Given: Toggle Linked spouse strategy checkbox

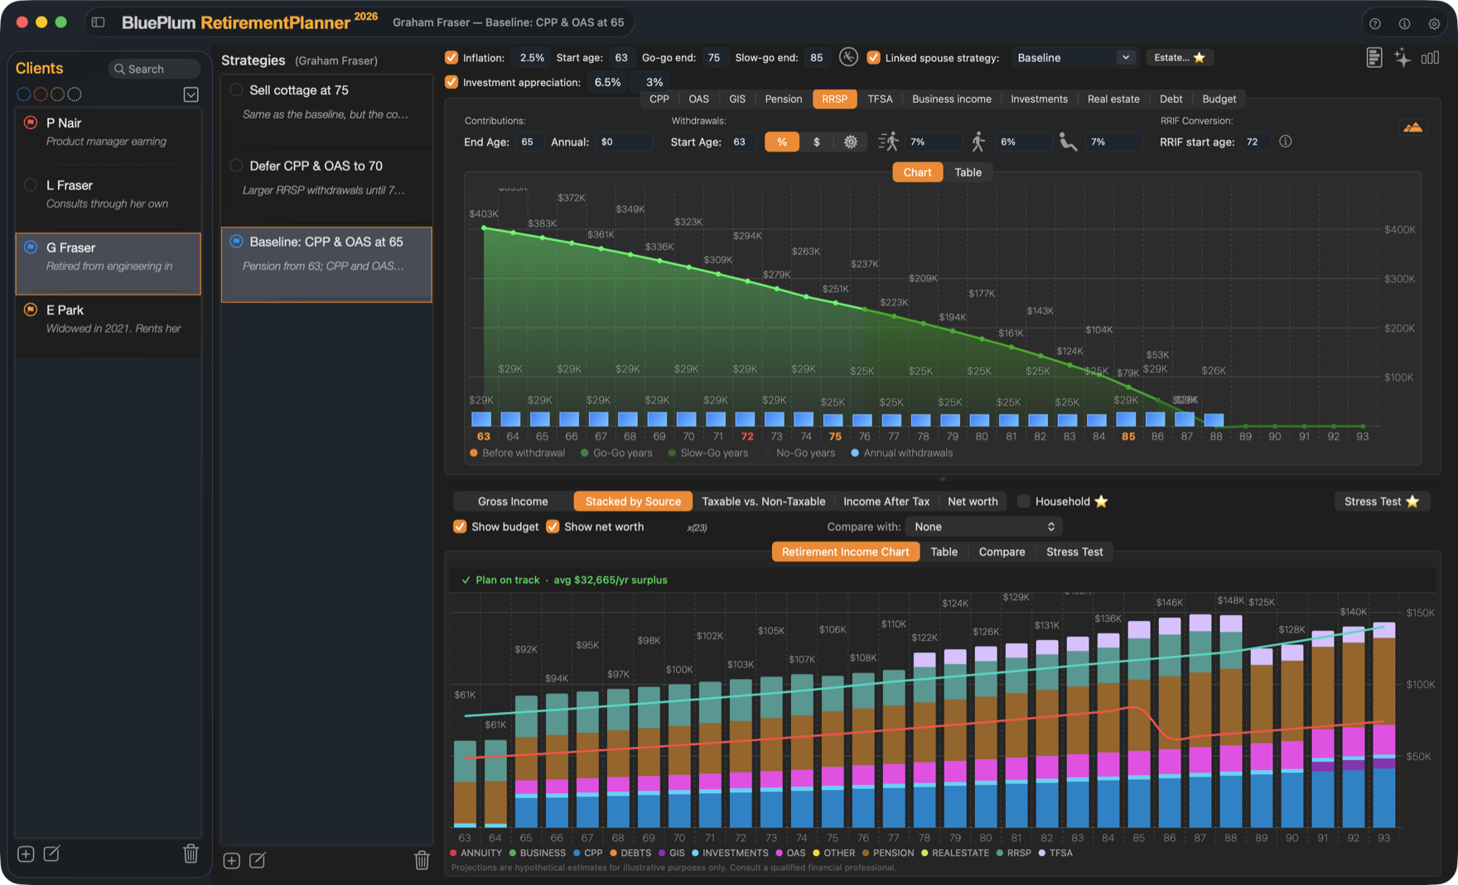Looking at the screenshot, I should point(873,58).
